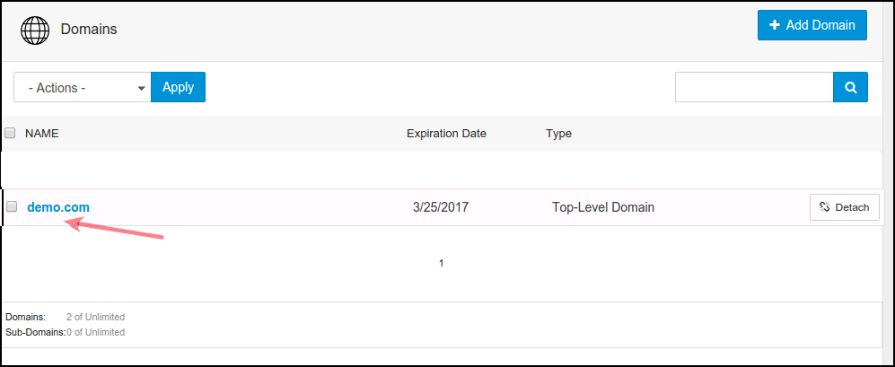Click inside the domain search field
Viewport: 895px width, 367px height.
point(754,88)
